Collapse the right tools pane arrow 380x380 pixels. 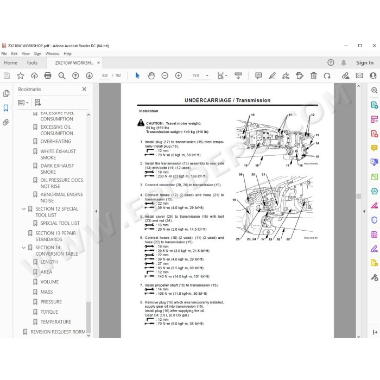(x=364, y=211)
